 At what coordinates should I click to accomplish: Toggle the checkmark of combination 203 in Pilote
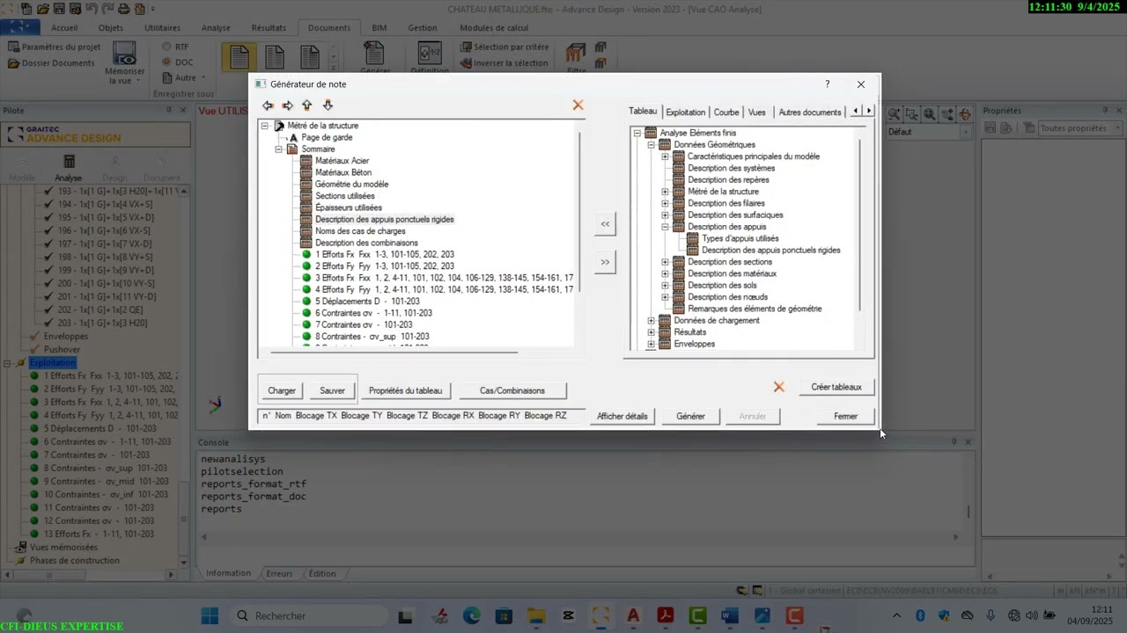(49, 324)
